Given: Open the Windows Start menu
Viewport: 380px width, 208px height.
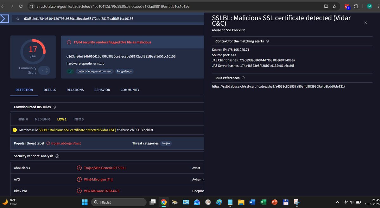Looking at the screenshot, I should pos(84,202).
